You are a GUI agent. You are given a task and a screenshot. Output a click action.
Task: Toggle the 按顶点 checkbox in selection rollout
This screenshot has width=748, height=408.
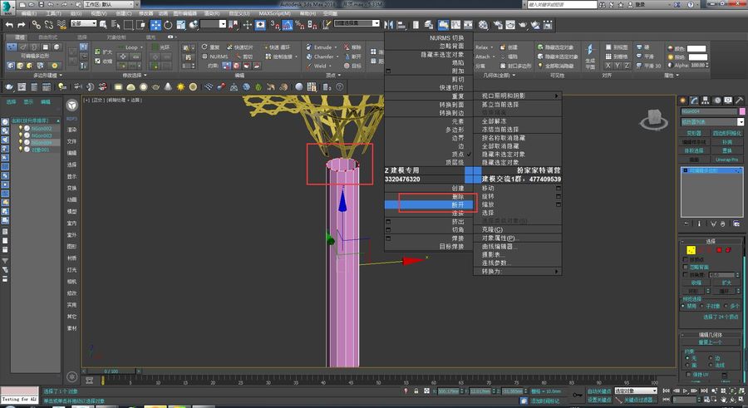pyautogui.click(x=686, y=259)
